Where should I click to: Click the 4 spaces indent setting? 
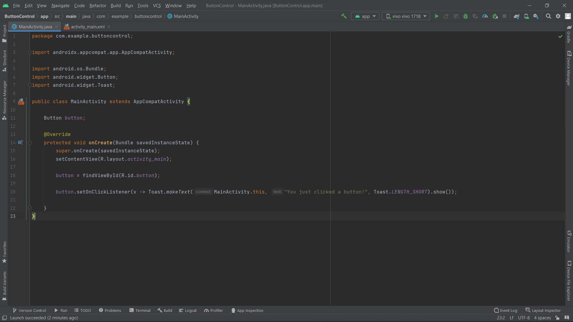[x=542, y=318]
